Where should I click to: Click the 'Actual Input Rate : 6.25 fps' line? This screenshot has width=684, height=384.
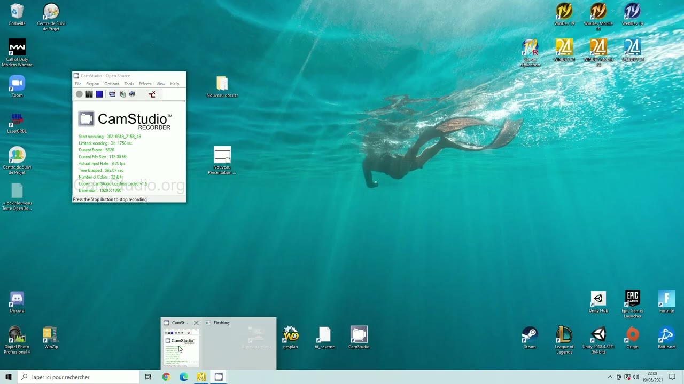pos(102,164)
